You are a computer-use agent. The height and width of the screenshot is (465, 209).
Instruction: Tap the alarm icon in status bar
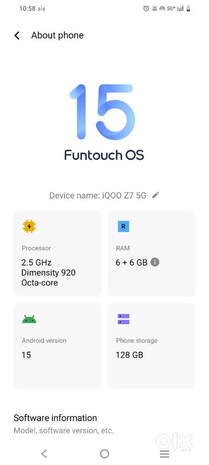pyautogui.click(x=146, y=8)
